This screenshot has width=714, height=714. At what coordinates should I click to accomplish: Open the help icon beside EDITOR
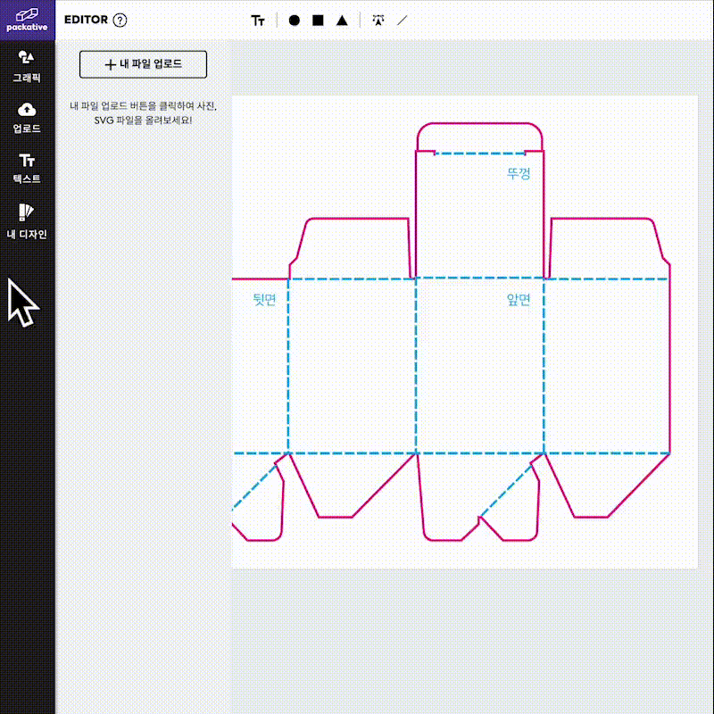pos(120,21)
